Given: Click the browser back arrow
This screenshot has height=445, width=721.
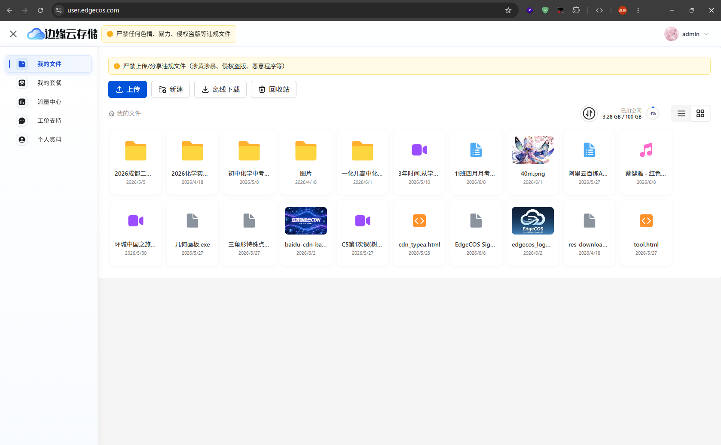Looking at the screenshot, I should pos(9,10).
